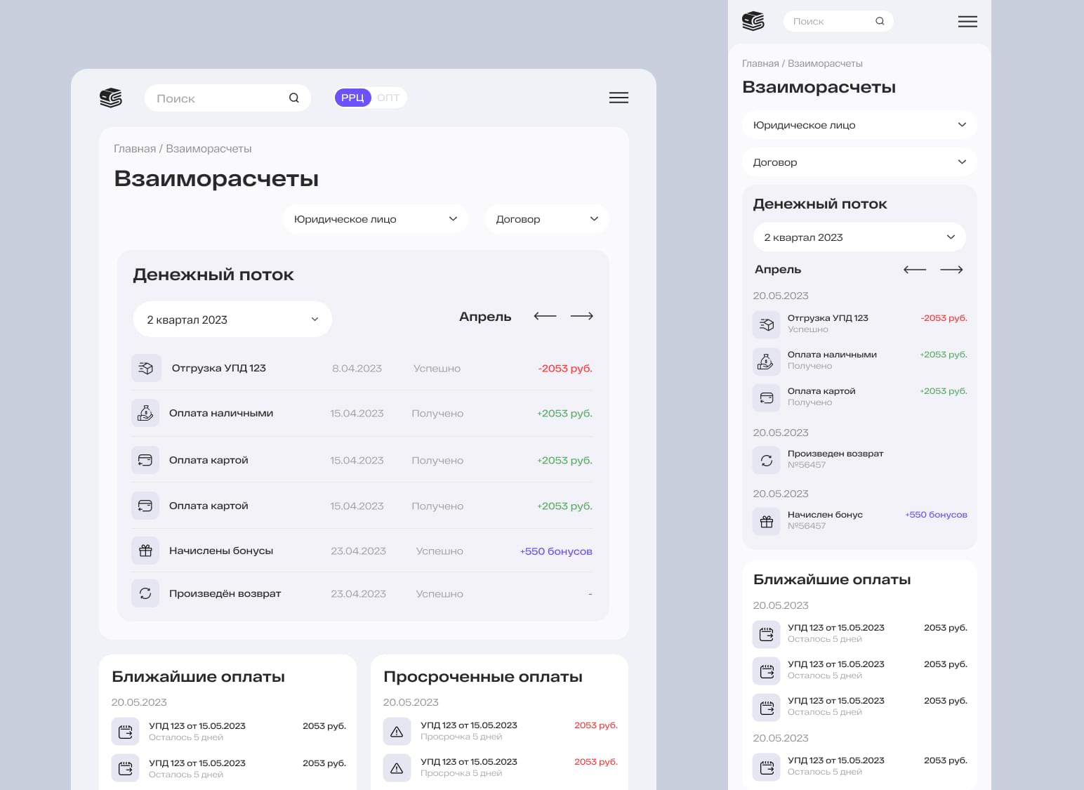
Task: Open the hamburger menu in mobile header
Action: point(967,22)
